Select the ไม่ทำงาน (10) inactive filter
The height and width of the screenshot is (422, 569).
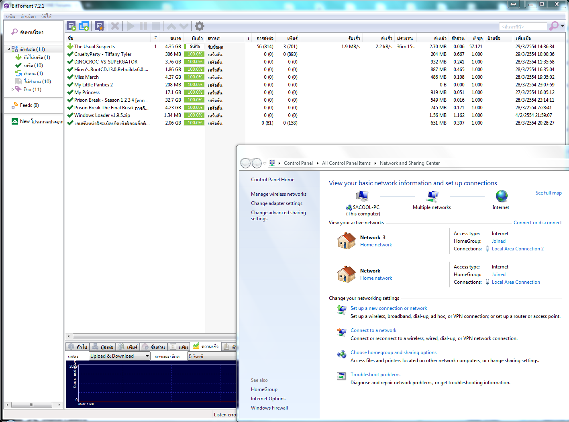pos(33,82)
